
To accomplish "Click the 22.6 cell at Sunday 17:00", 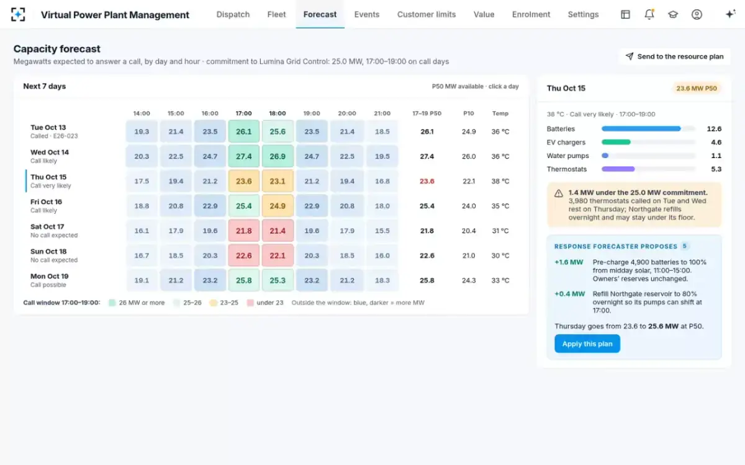I will tap(244, 255).
